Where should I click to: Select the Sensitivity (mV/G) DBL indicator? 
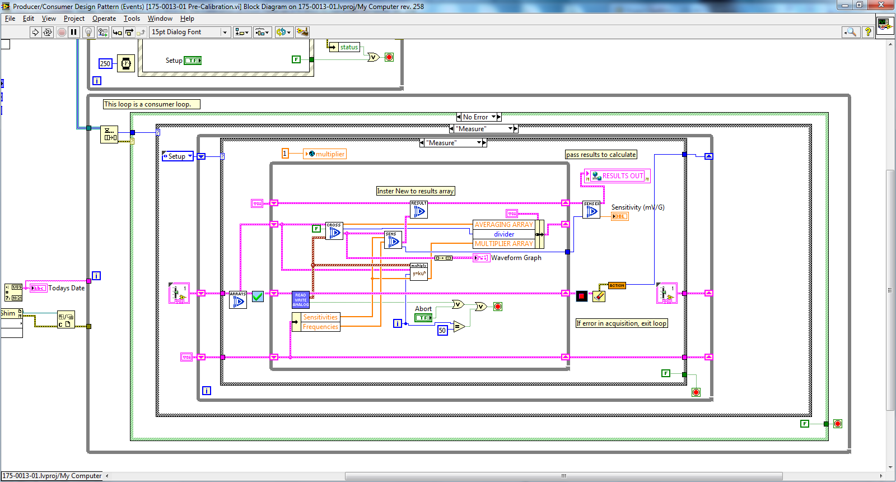tap(619, 216)
